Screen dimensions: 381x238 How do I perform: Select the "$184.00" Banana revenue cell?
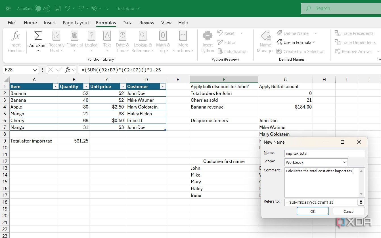click(285, 107)
